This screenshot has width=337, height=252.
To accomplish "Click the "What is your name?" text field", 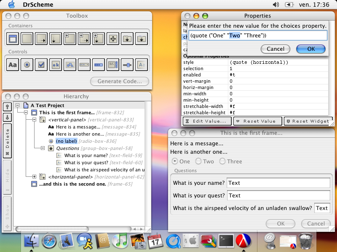I will click(278, 183).
